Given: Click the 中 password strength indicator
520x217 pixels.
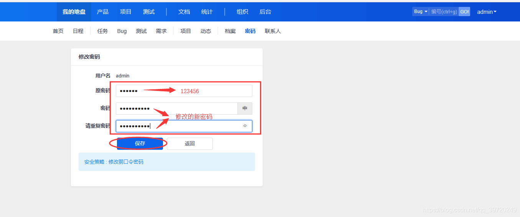Looking at the screenshot, I should 245,108.
